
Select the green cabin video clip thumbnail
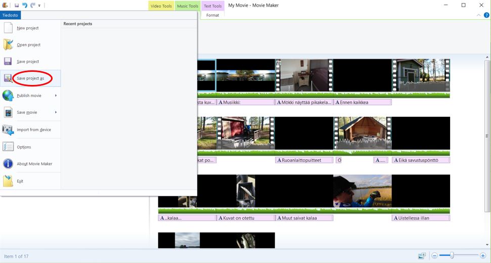pyautogui.click(x=420, y=75)
